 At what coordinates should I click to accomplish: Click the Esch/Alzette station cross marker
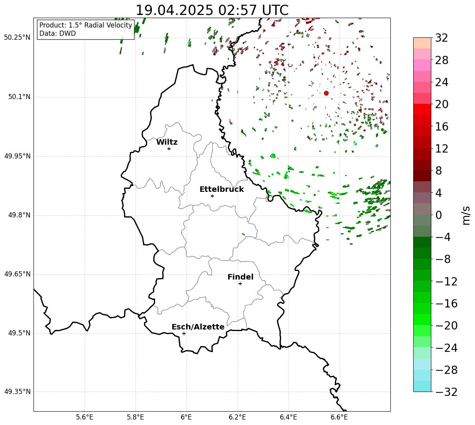coord(184,333)
